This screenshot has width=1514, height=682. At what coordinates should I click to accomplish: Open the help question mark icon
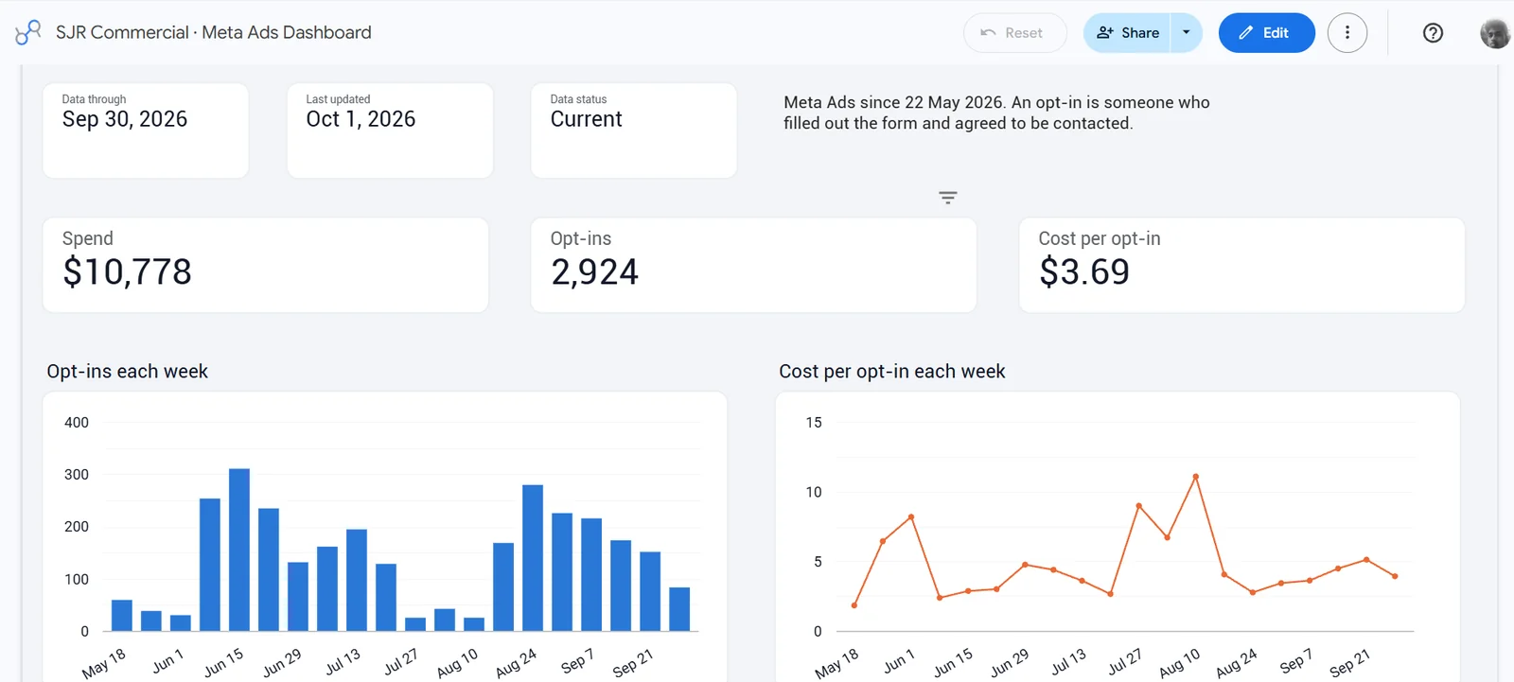tap(1433, 32)
